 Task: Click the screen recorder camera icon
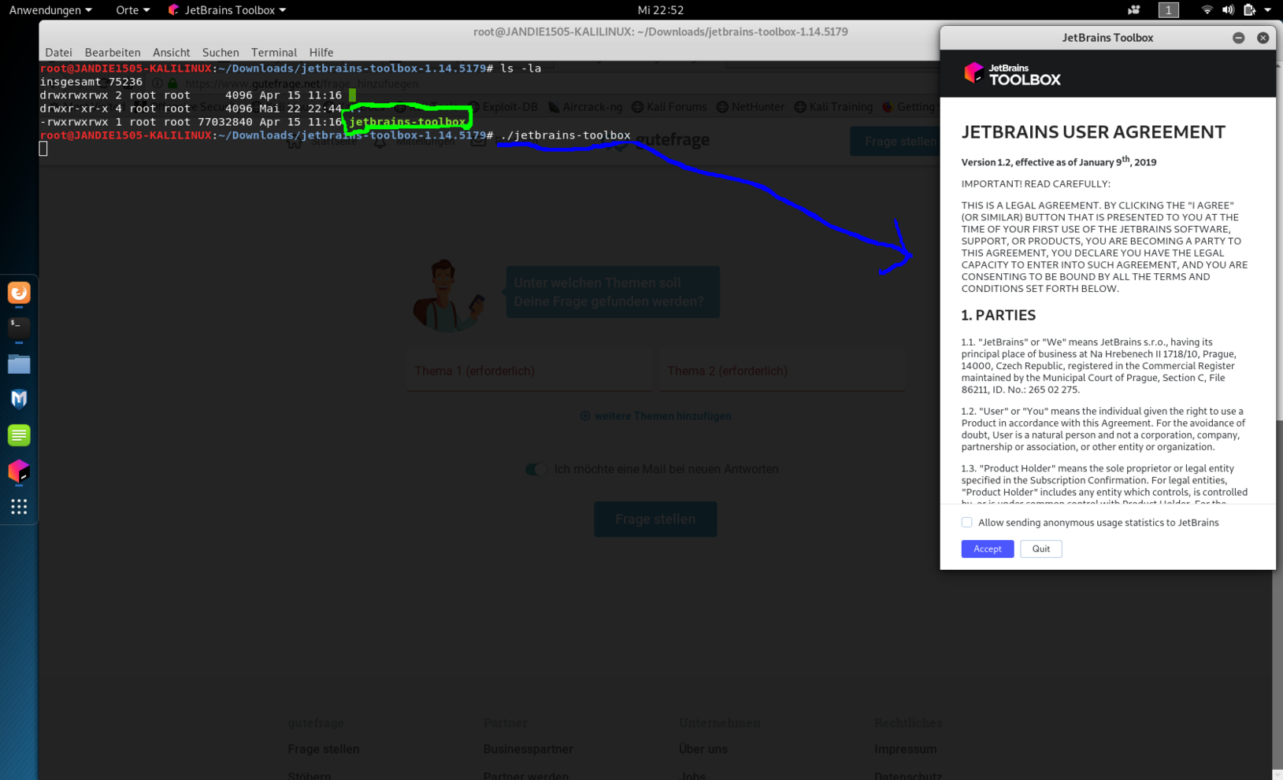point(1133,10)
